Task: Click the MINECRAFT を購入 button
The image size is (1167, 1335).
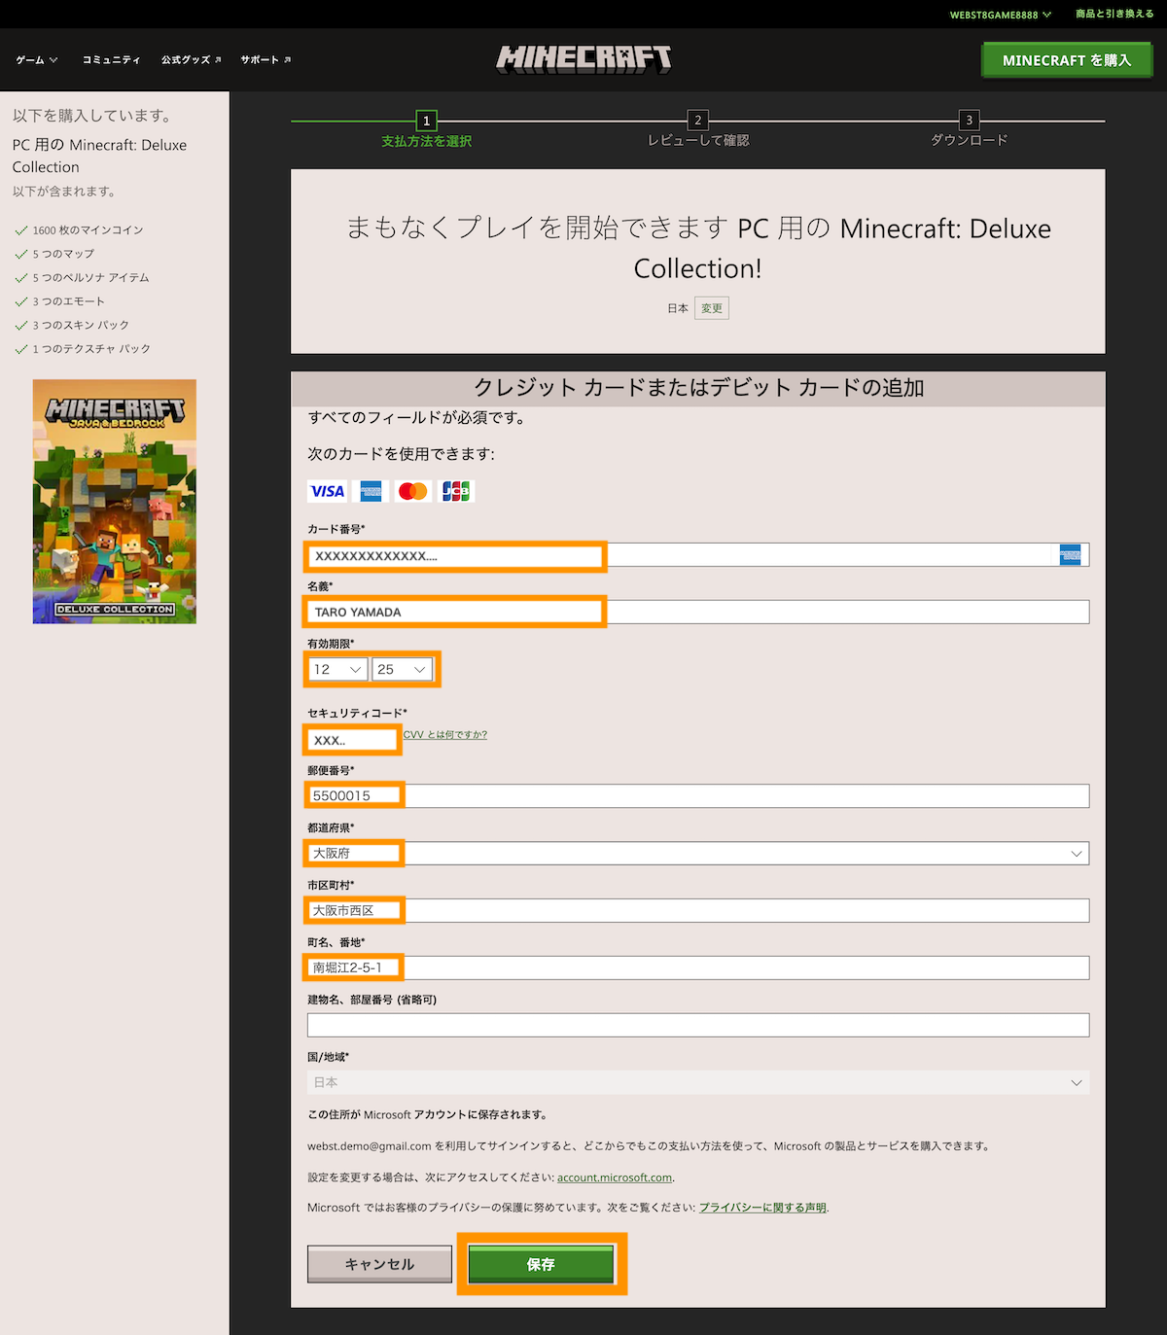Action: (x=1066, y=59)
